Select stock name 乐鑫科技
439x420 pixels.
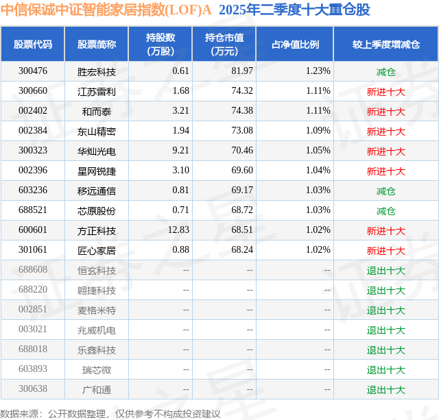point(97,350)
